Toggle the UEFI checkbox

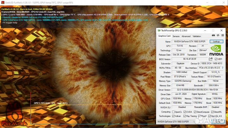(x=216, y=59)
